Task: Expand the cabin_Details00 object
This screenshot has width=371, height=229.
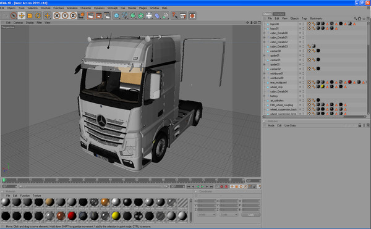Action: click(x=265, y=33)
